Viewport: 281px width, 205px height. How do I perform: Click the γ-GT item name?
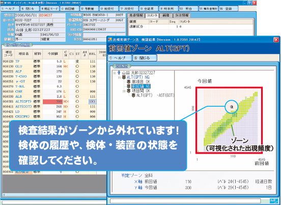(x=20, y=81)
